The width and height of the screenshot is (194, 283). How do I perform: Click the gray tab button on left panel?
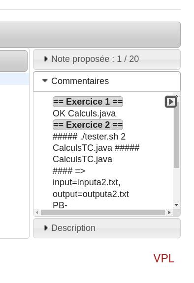pos(14,61)
